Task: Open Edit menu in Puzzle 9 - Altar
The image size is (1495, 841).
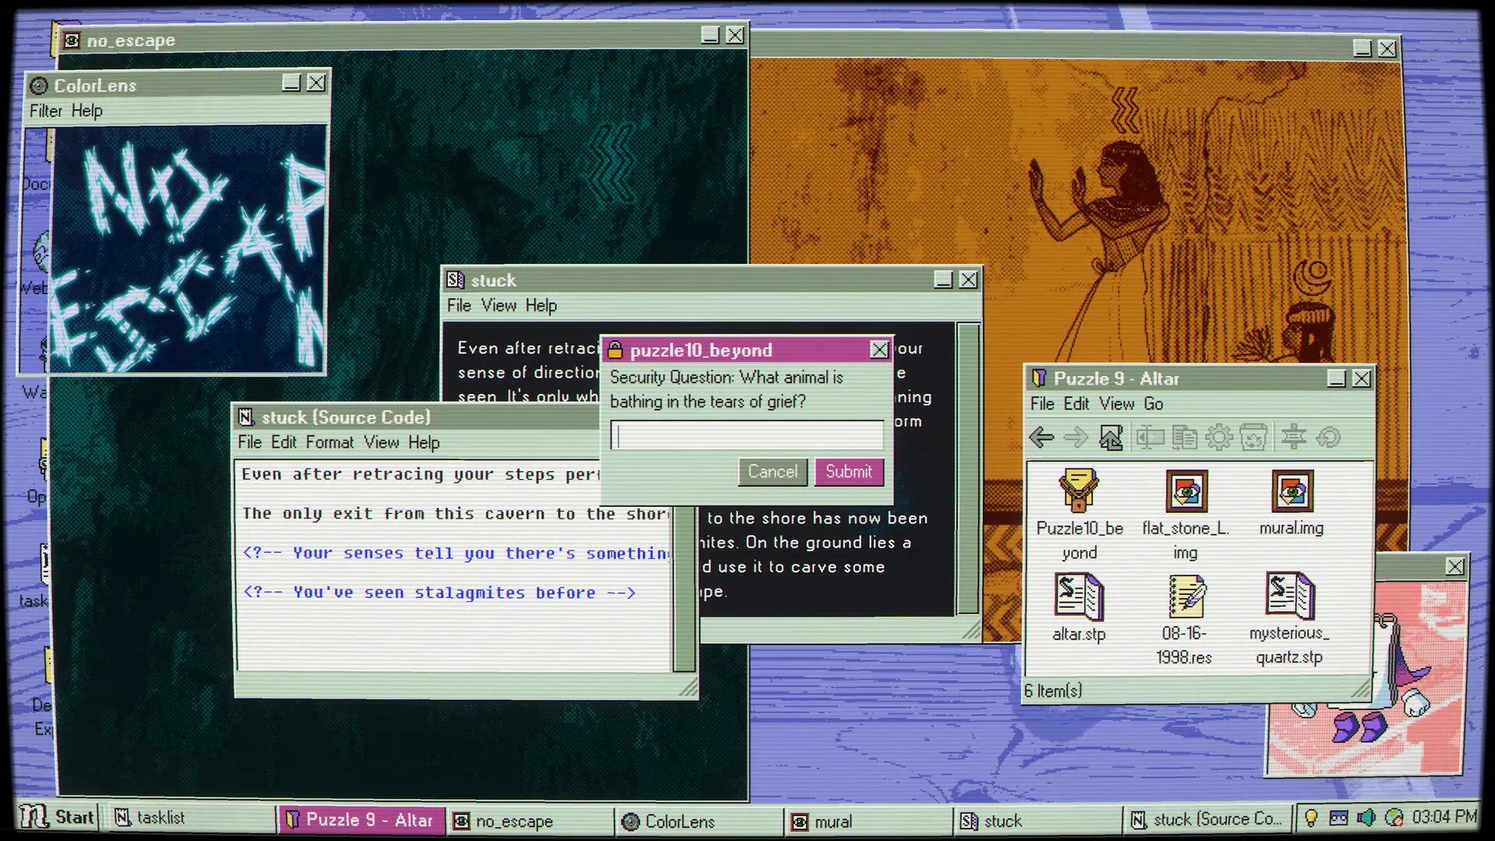Action: click(1077, 403)
